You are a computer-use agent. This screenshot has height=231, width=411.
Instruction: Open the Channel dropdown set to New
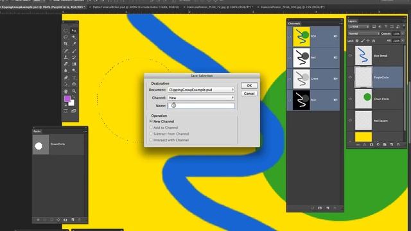coord(201,98)
